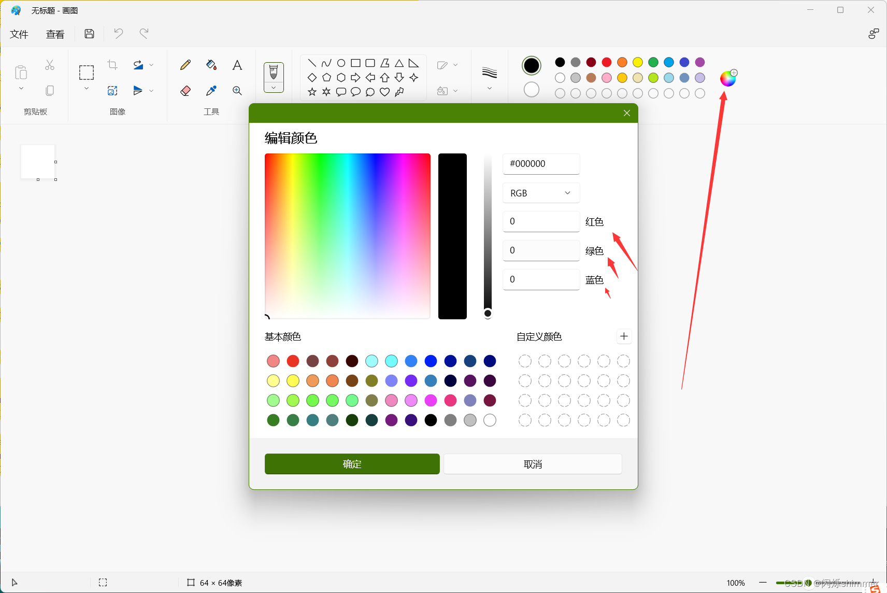887x593 pixels.
Task: Select the lightning bolt shape
Action: (x=399, y=92)
